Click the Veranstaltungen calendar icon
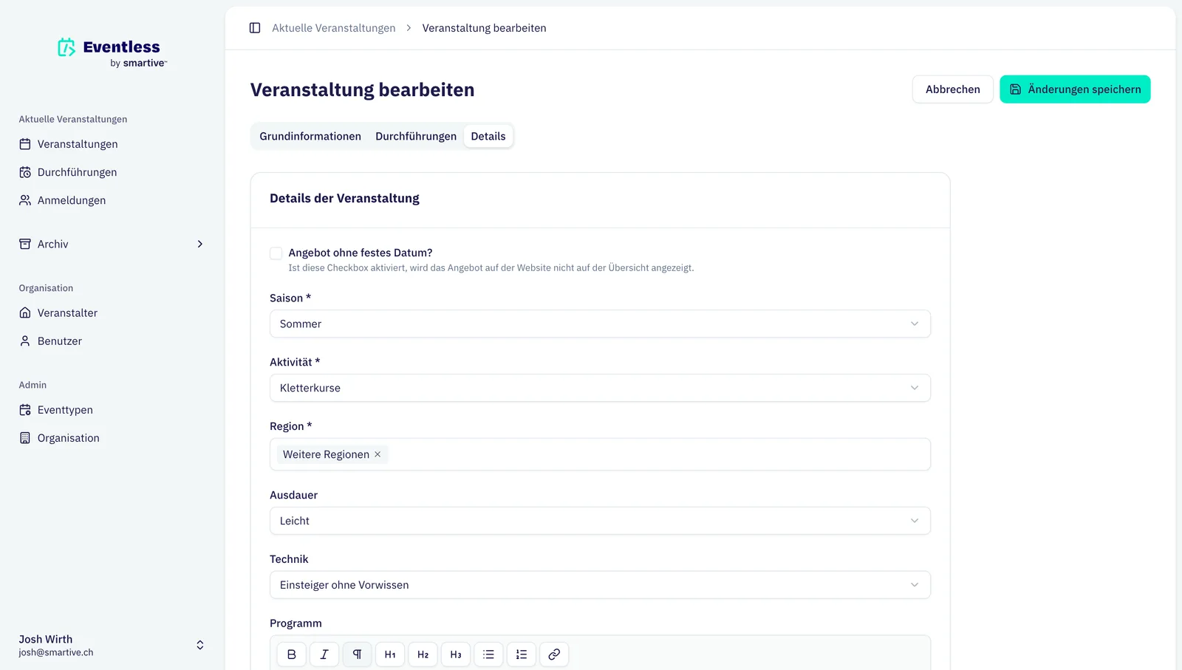 (25, 144)
